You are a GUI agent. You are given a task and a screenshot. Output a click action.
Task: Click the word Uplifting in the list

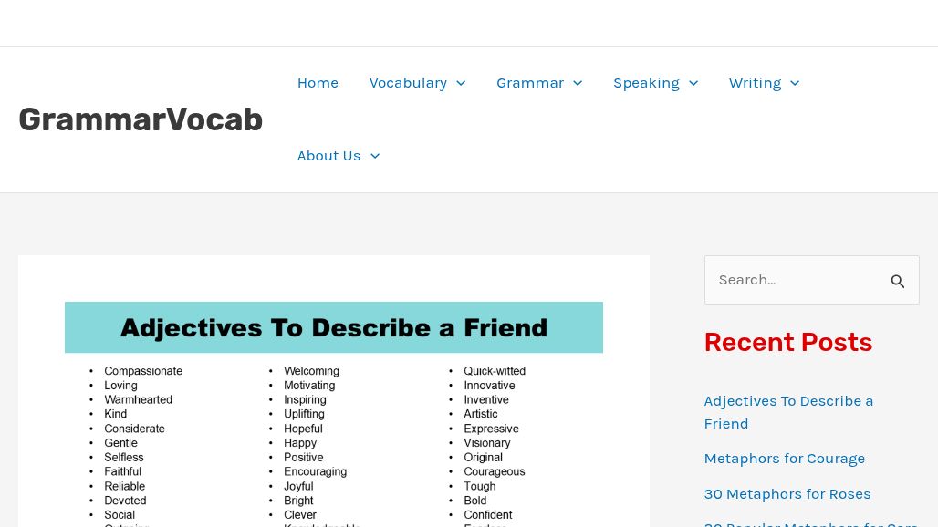click(x=304, y=414)
